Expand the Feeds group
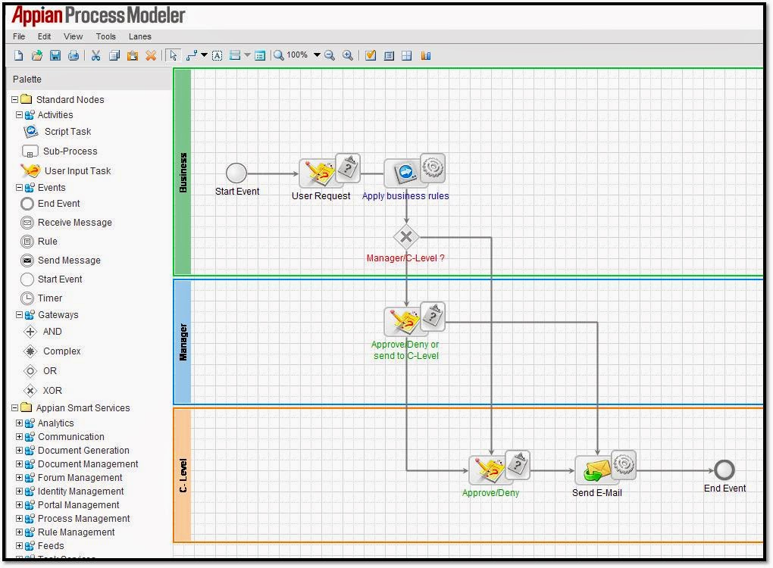Viewport: 773px width, 568px height. point(19,546)
